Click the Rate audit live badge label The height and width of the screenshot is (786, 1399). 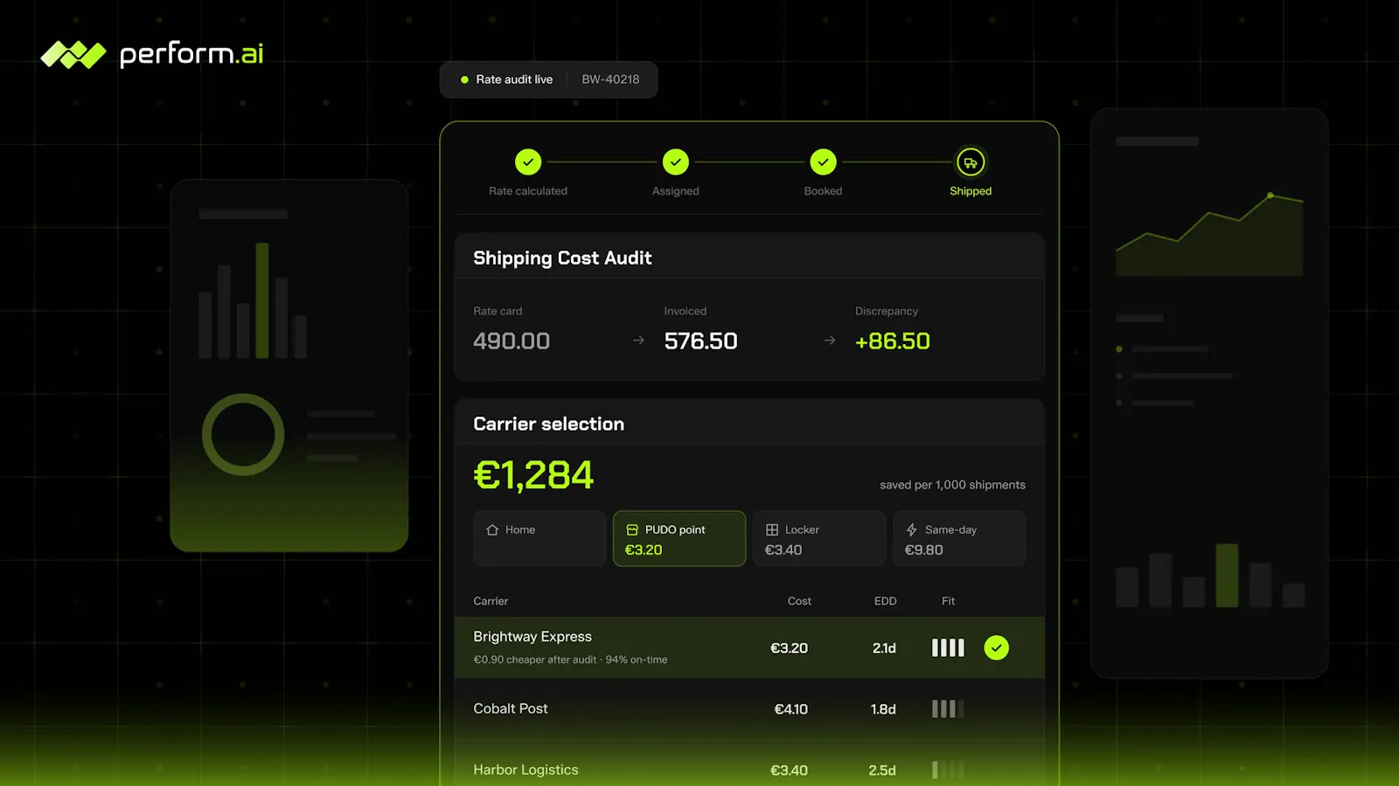[514, 79]
